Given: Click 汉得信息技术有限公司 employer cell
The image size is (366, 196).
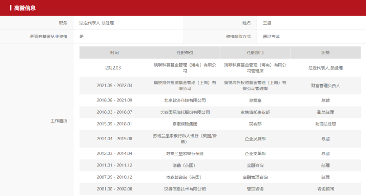Looking at the screenshot, I should (184, 189).
